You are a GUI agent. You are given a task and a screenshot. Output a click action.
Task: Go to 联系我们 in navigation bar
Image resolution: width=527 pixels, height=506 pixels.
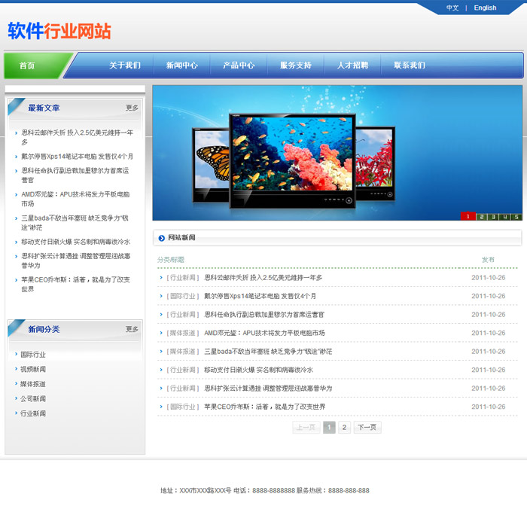pos(409,66)
